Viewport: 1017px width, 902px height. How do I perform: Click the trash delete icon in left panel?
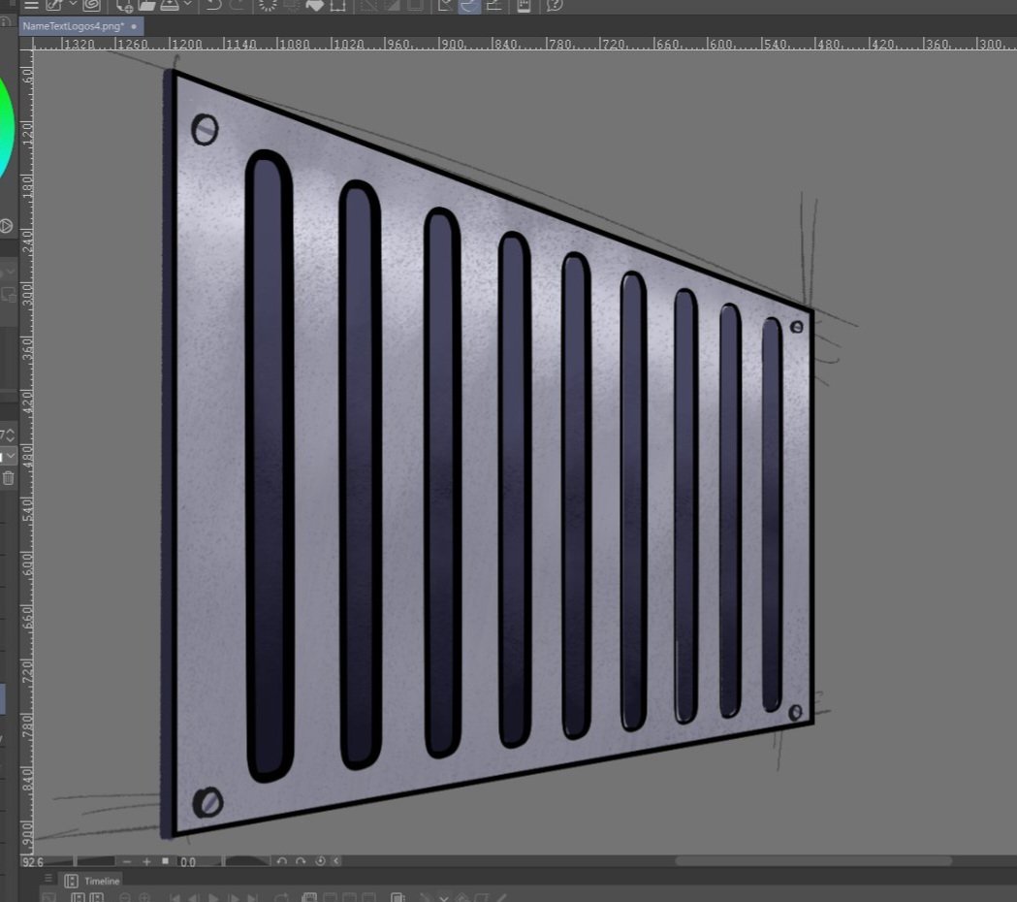(x=8, y=478)
